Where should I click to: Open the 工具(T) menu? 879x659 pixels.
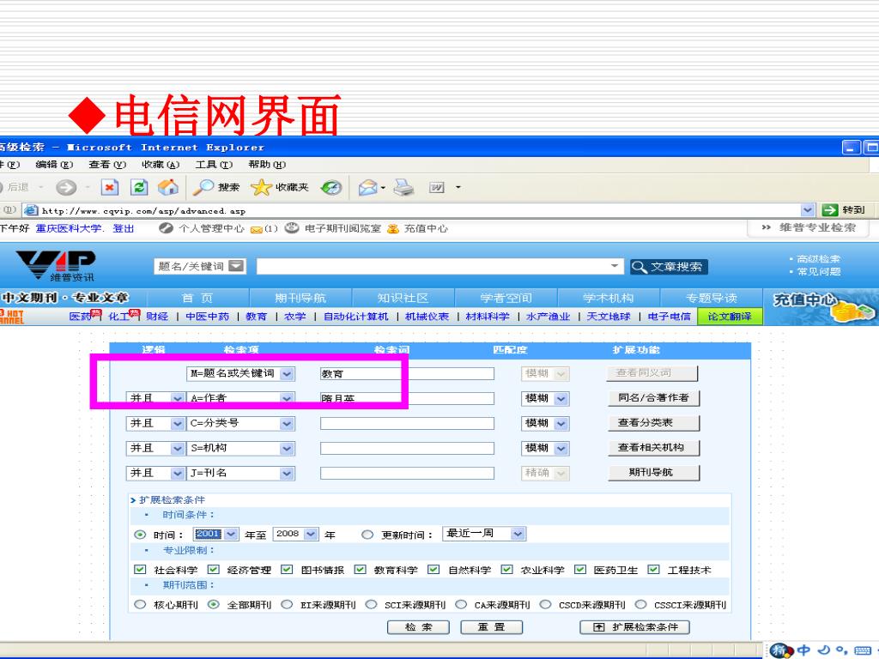point(214,165)
